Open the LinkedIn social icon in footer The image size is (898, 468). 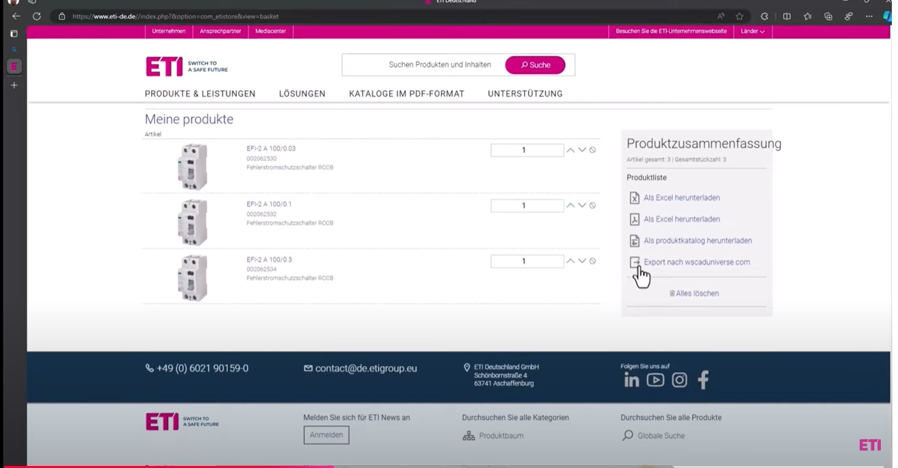[x=631, y=380]
